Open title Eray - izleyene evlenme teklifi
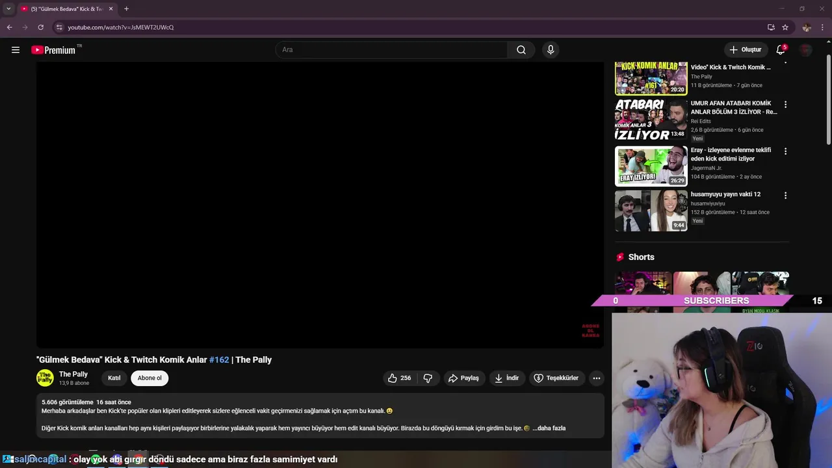The width and height of the screenshot is (832, 468). tap(731, 155)
